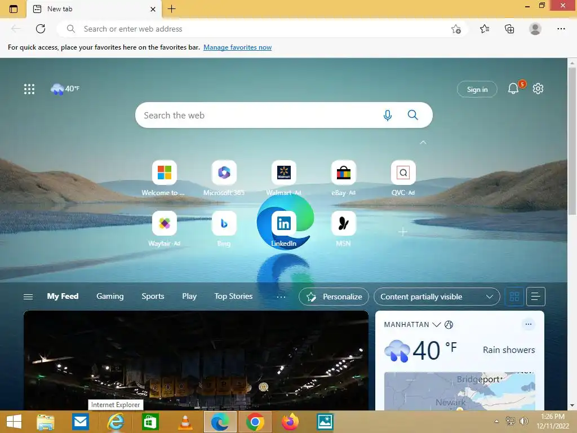Open the Favorites list icon
Viewport: 577px width, 433px height.
485,29
